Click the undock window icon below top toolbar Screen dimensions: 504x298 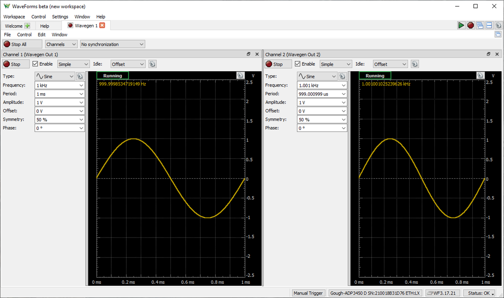click(x=498, y=34)
